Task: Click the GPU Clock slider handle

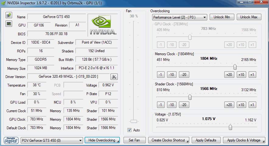Action: pyautogui.click(x=190, y=37)
